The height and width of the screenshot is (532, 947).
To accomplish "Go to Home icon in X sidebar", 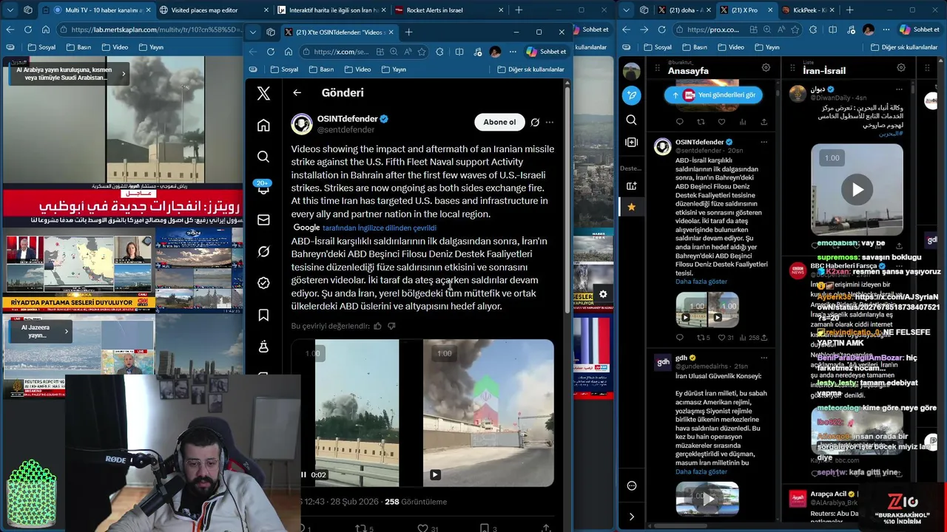I will 263,126.
